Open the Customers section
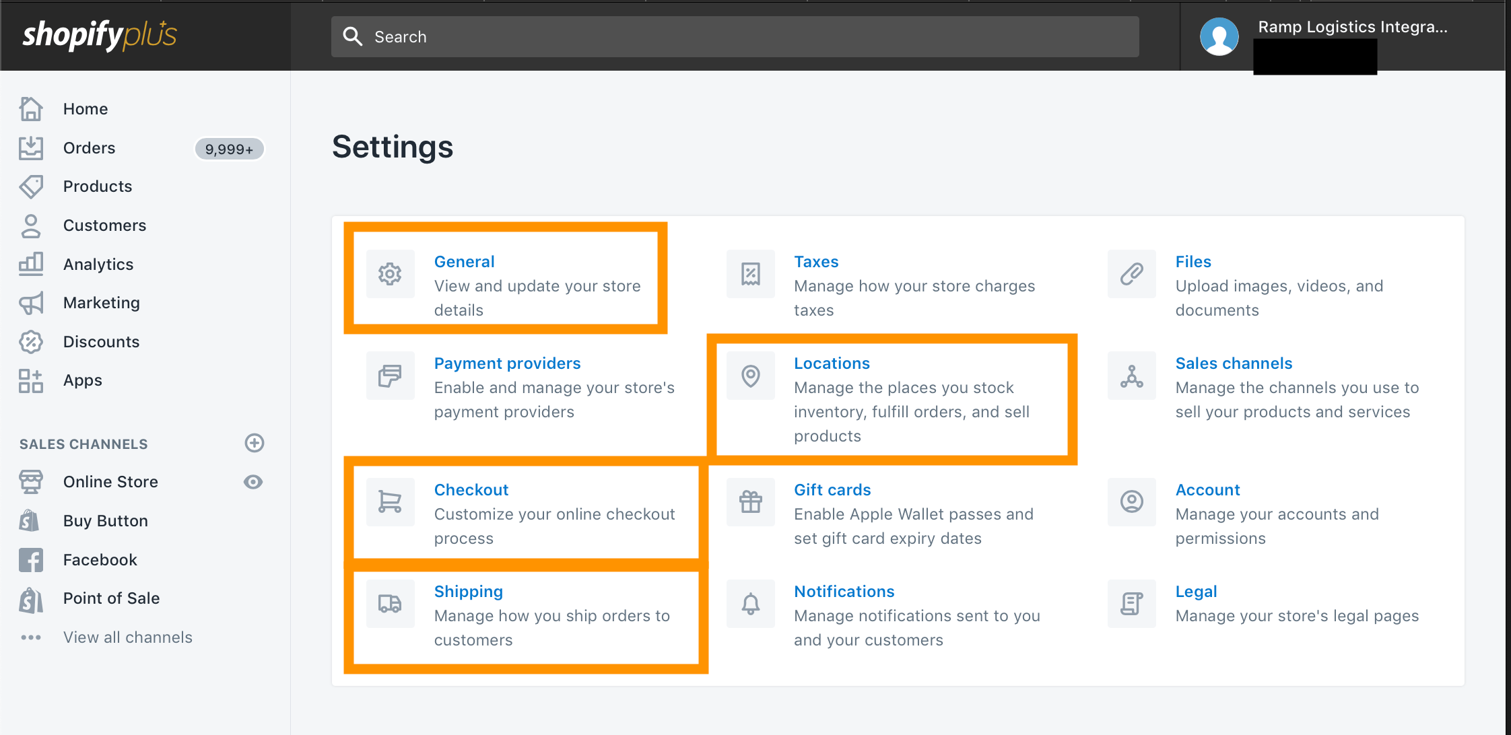This screenshot has height=735, width=1511. click(104, 225)
